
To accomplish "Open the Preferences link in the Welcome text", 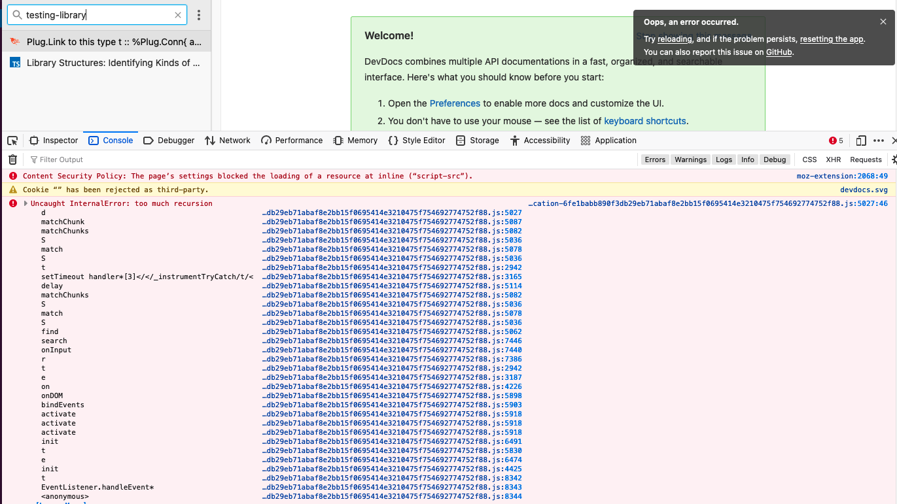I will click(x=455, y=103).
